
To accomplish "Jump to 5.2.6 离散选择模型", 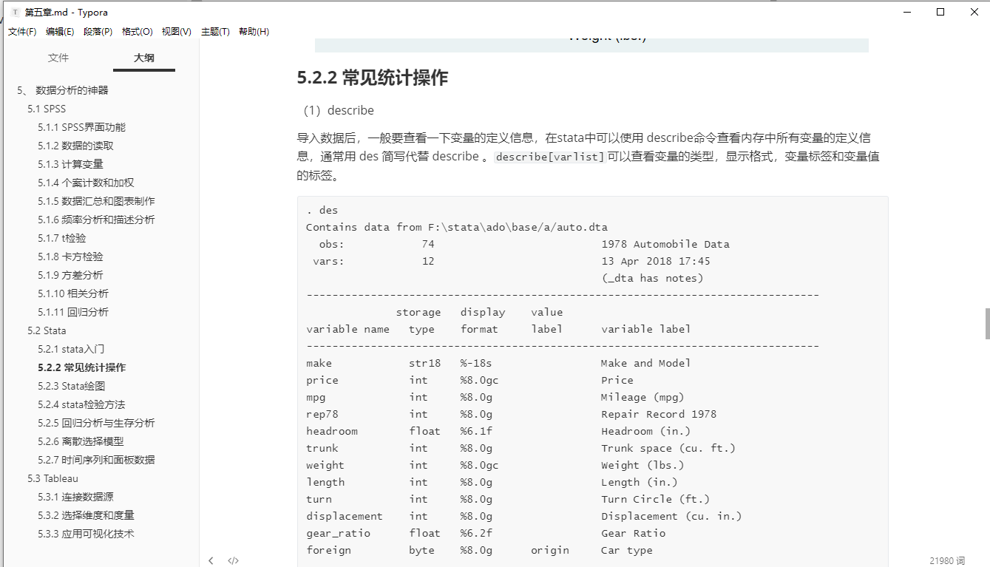I will point(81,441).
